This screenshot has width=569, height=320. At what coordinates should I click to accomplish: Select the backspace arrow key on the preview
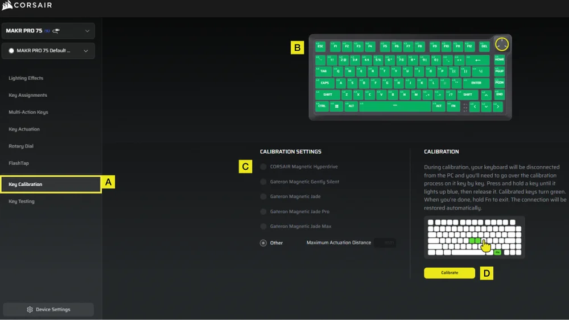click(x=477, y=60)
